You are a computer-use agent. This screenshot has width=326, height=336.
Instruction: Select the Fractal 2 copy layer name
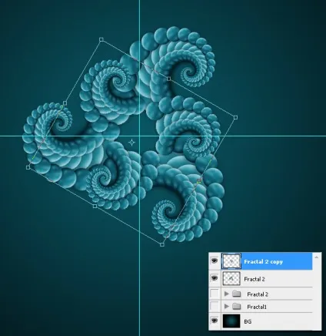263,262
